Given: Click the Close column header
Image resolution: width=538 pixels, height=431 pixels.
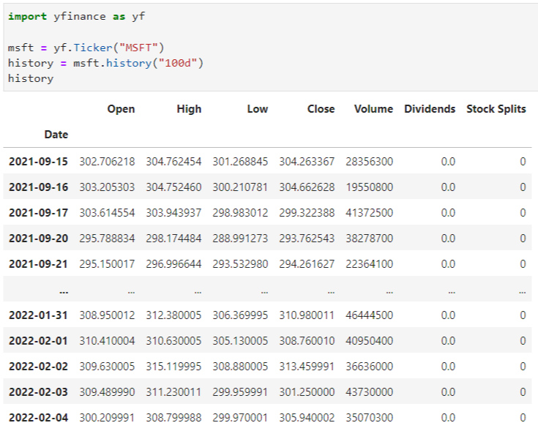Looking at the screenshot, I should click(321, 109).
